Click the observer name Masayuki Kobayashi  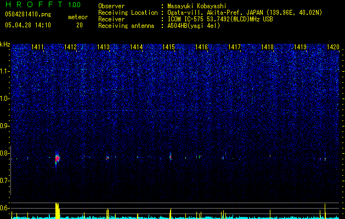coord(197,6)
